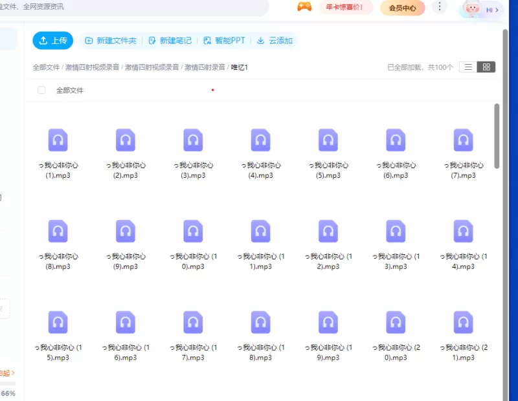518x401 pixels.
Task: Open the three-dot more menu
Action: 440,6
